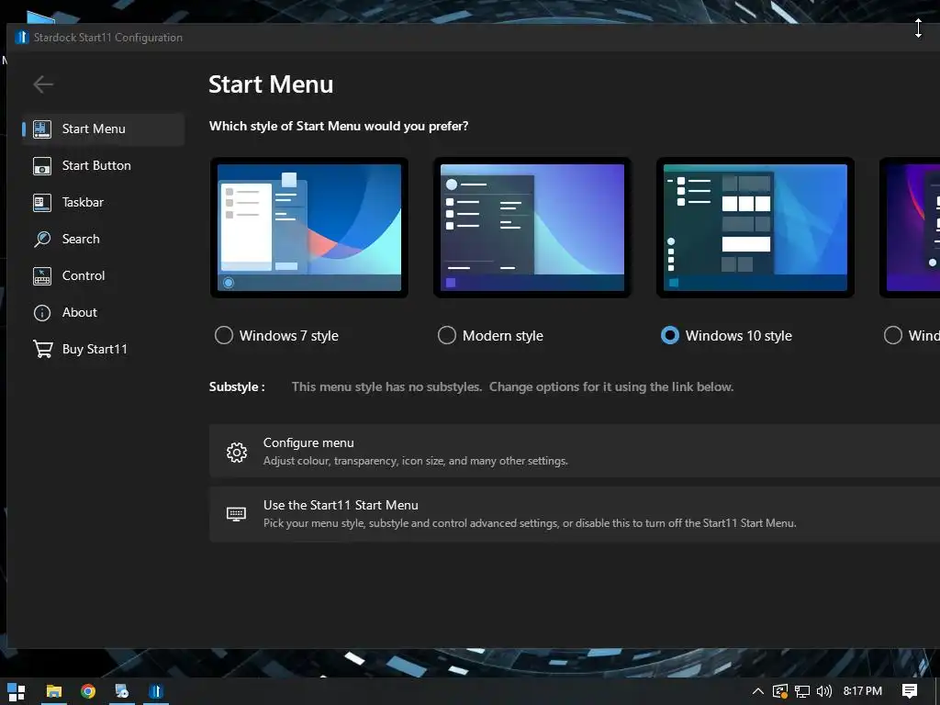Select the partially visible fourth style radio button
The width and height of the screenshot is (940, 705).
point(892,335)
